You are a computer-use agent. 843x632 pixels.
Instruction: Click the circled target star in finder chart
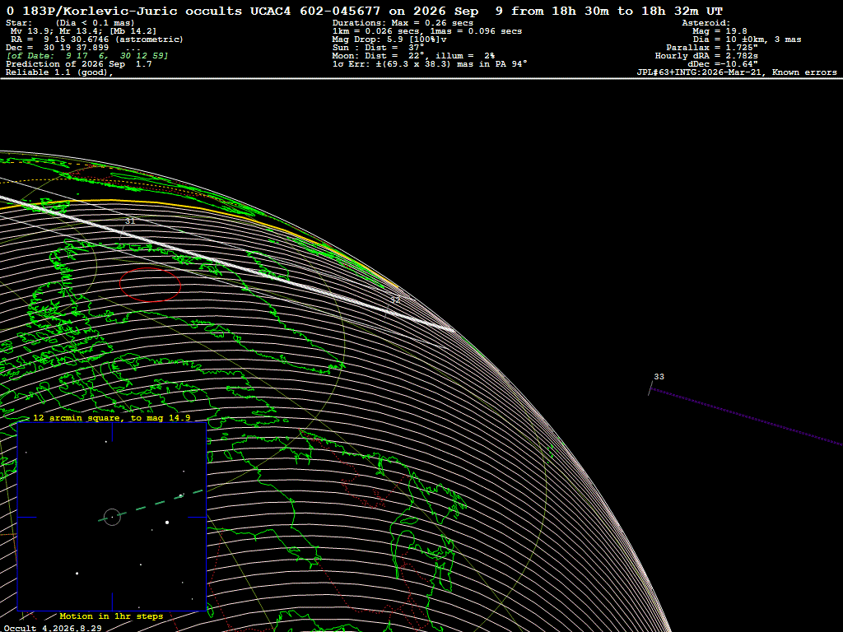click(112, 517)
